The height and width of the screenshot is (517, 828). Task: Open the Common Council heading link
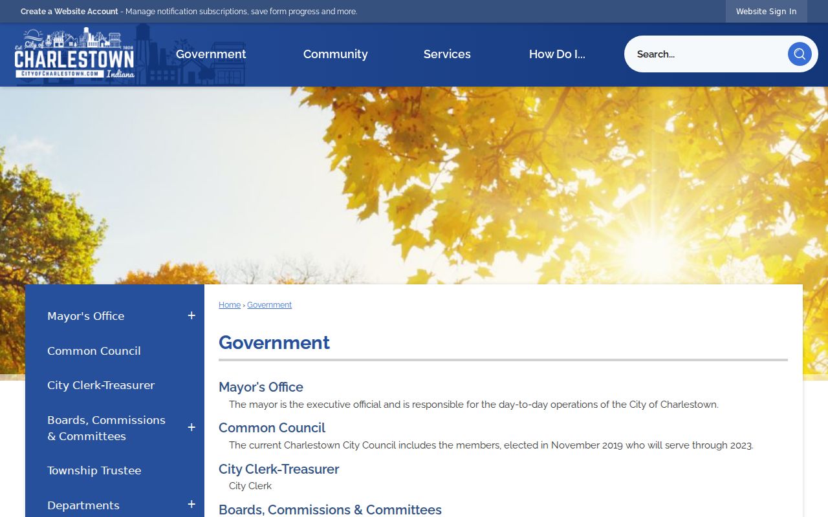coord(272,428)
